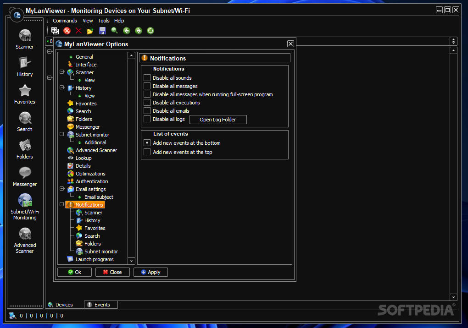468x328 pixels.
Task: Select Details in the options tree
Action: (83, 166)
